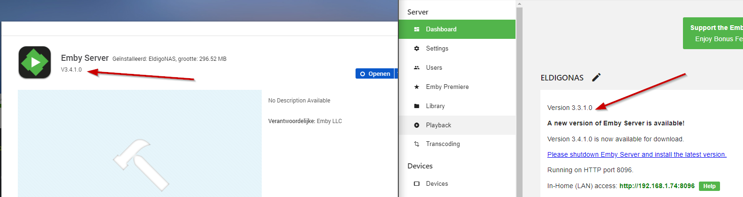Click the 'No Description Available' text

[299, 101]
